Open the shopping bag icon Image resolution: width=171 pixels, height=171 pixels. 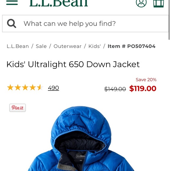click(x=159, y=4)
